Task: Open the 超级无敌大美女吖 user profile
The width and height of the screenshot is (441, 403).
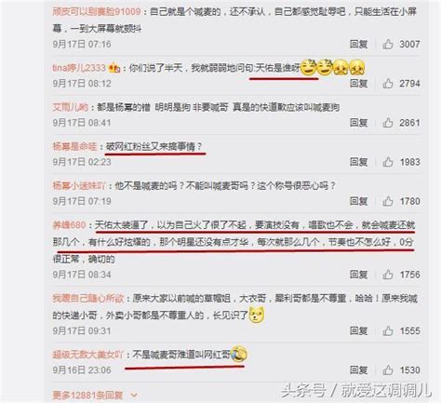Action: pyautogui.click(x=87, y=355)
